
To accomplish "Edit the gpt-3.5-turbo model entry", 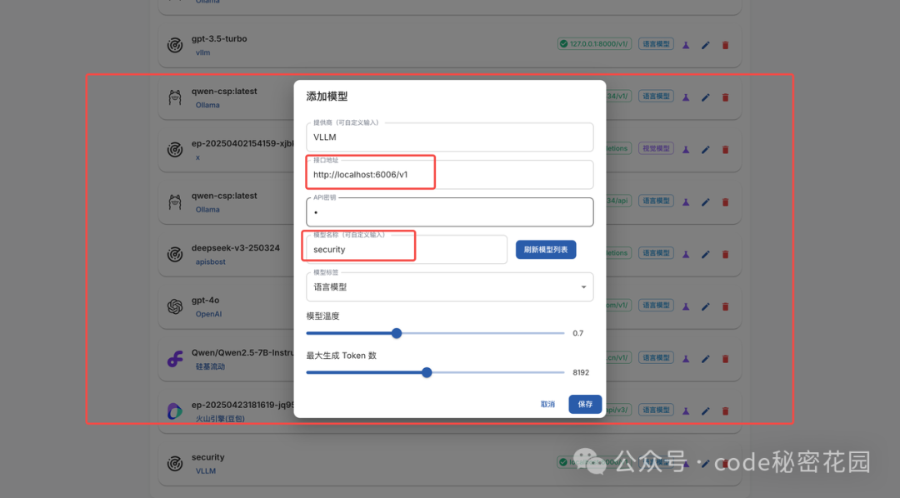I will tap(706, 45).
